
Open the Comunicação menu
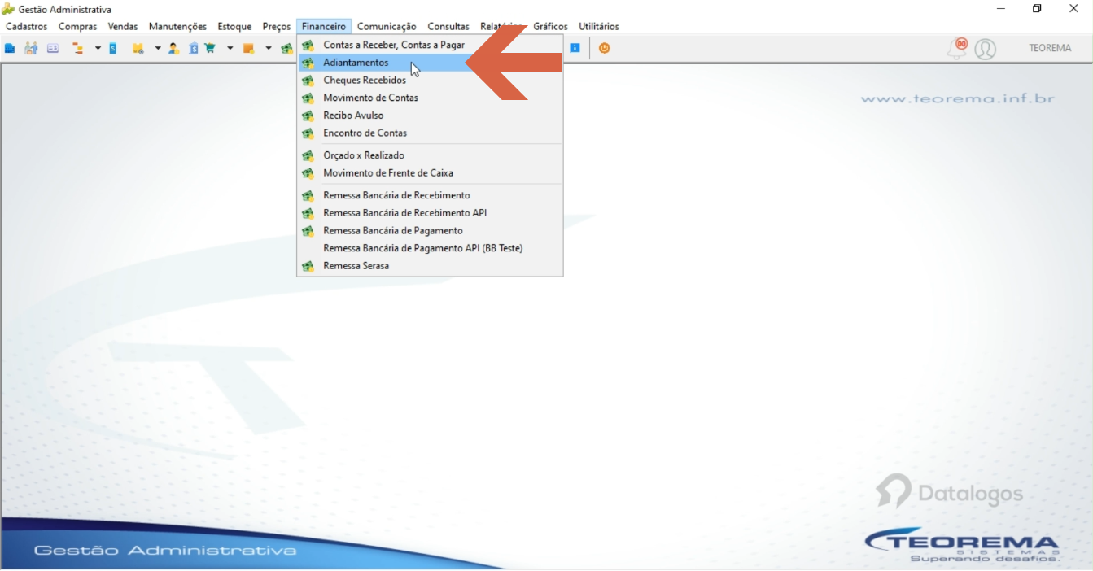(x=387, y=27)
